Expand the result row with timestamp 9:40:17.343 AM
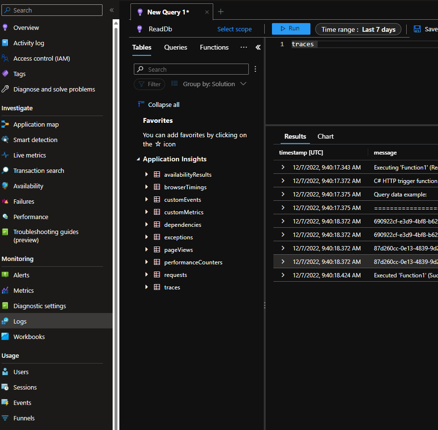 283,167
